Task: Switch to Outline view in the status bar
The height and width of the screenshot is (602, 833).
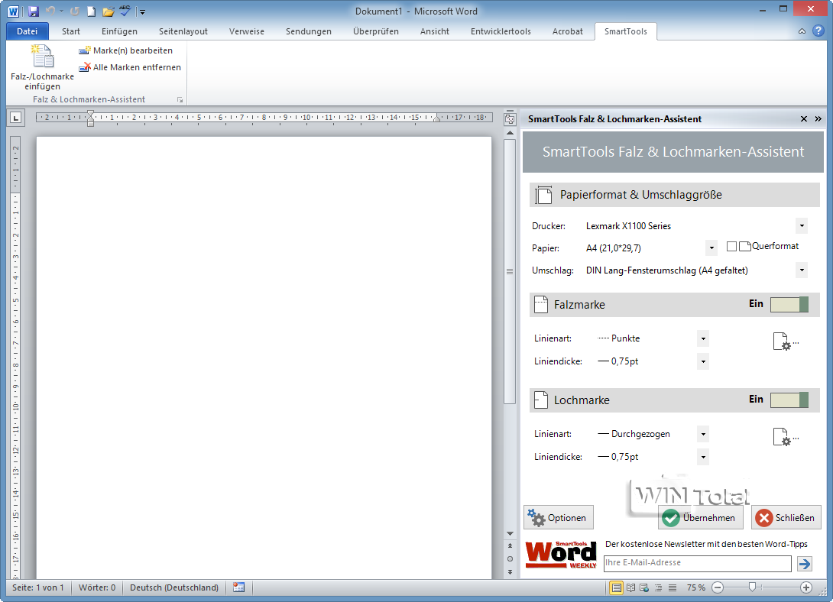Action: click(659, 587)
